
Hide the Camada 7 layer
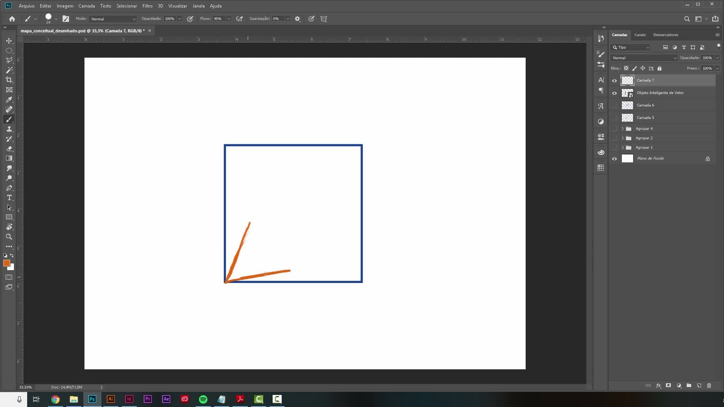click(x=614, y=80)
